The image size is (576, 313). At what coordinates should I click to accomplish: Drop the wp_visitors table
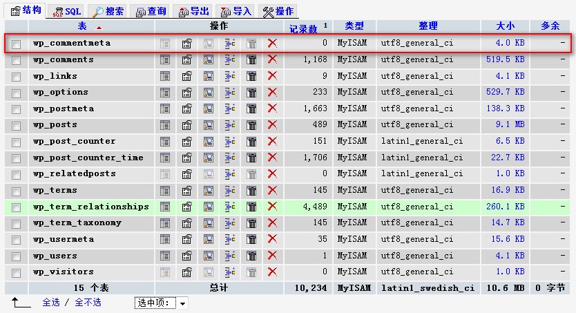pos(272,272)
